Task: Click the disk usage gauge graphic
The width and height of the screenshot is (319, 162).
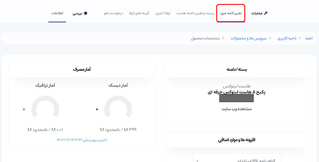Action: (x=118, y=109)
